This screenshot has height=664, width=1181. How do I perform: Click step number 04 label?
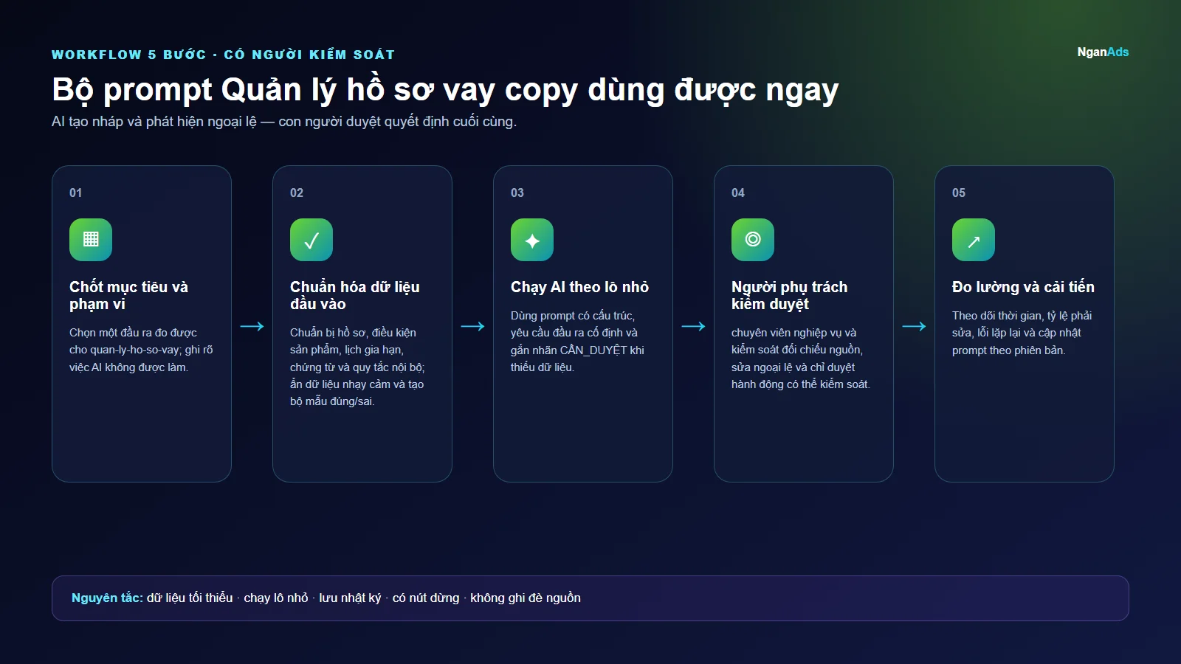point(738,193)
